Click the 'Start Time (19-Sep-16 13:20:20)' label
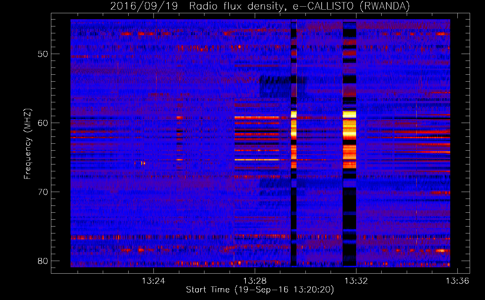 [260, 290]
